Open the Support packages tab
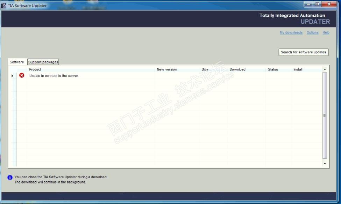The width and height of the screenshot is (341, 204). point(43,62)
